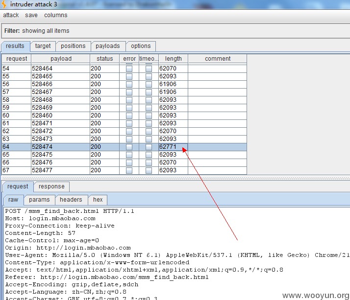Switch to the params view tab
Viewport: 350px width, 300px height.
coord(39,200)
